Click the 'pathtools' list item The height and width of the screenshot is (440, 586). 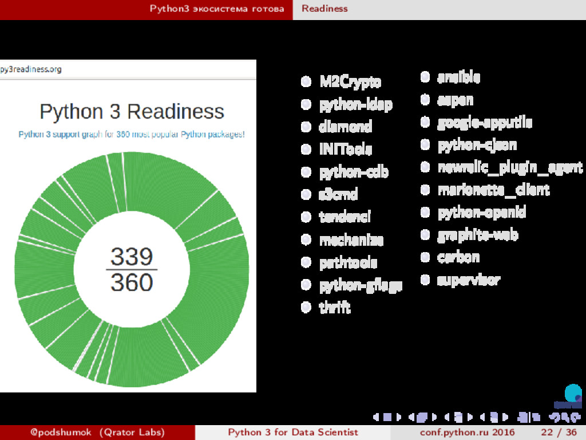pos(348,262)
